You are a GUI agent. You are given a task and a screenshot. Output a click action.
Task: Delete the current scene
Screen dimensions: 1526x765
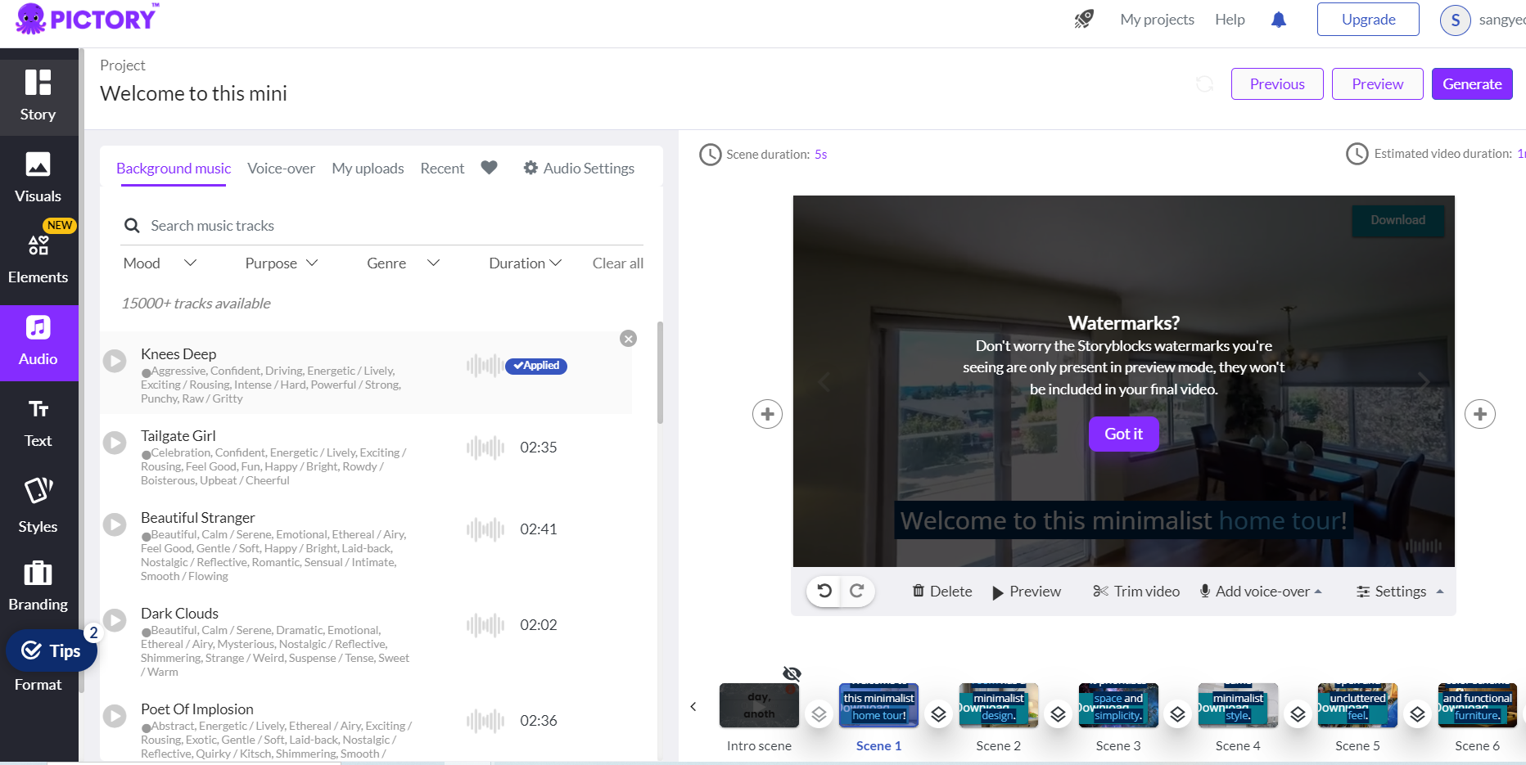coord(942,591)
